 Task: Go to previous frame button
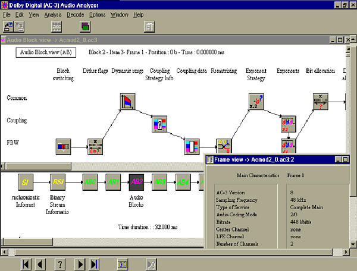[x=40, y=264]
